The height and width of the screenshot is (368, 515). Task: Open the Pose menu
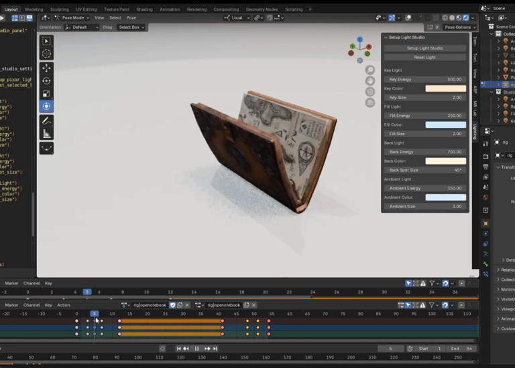click(131, 17)
